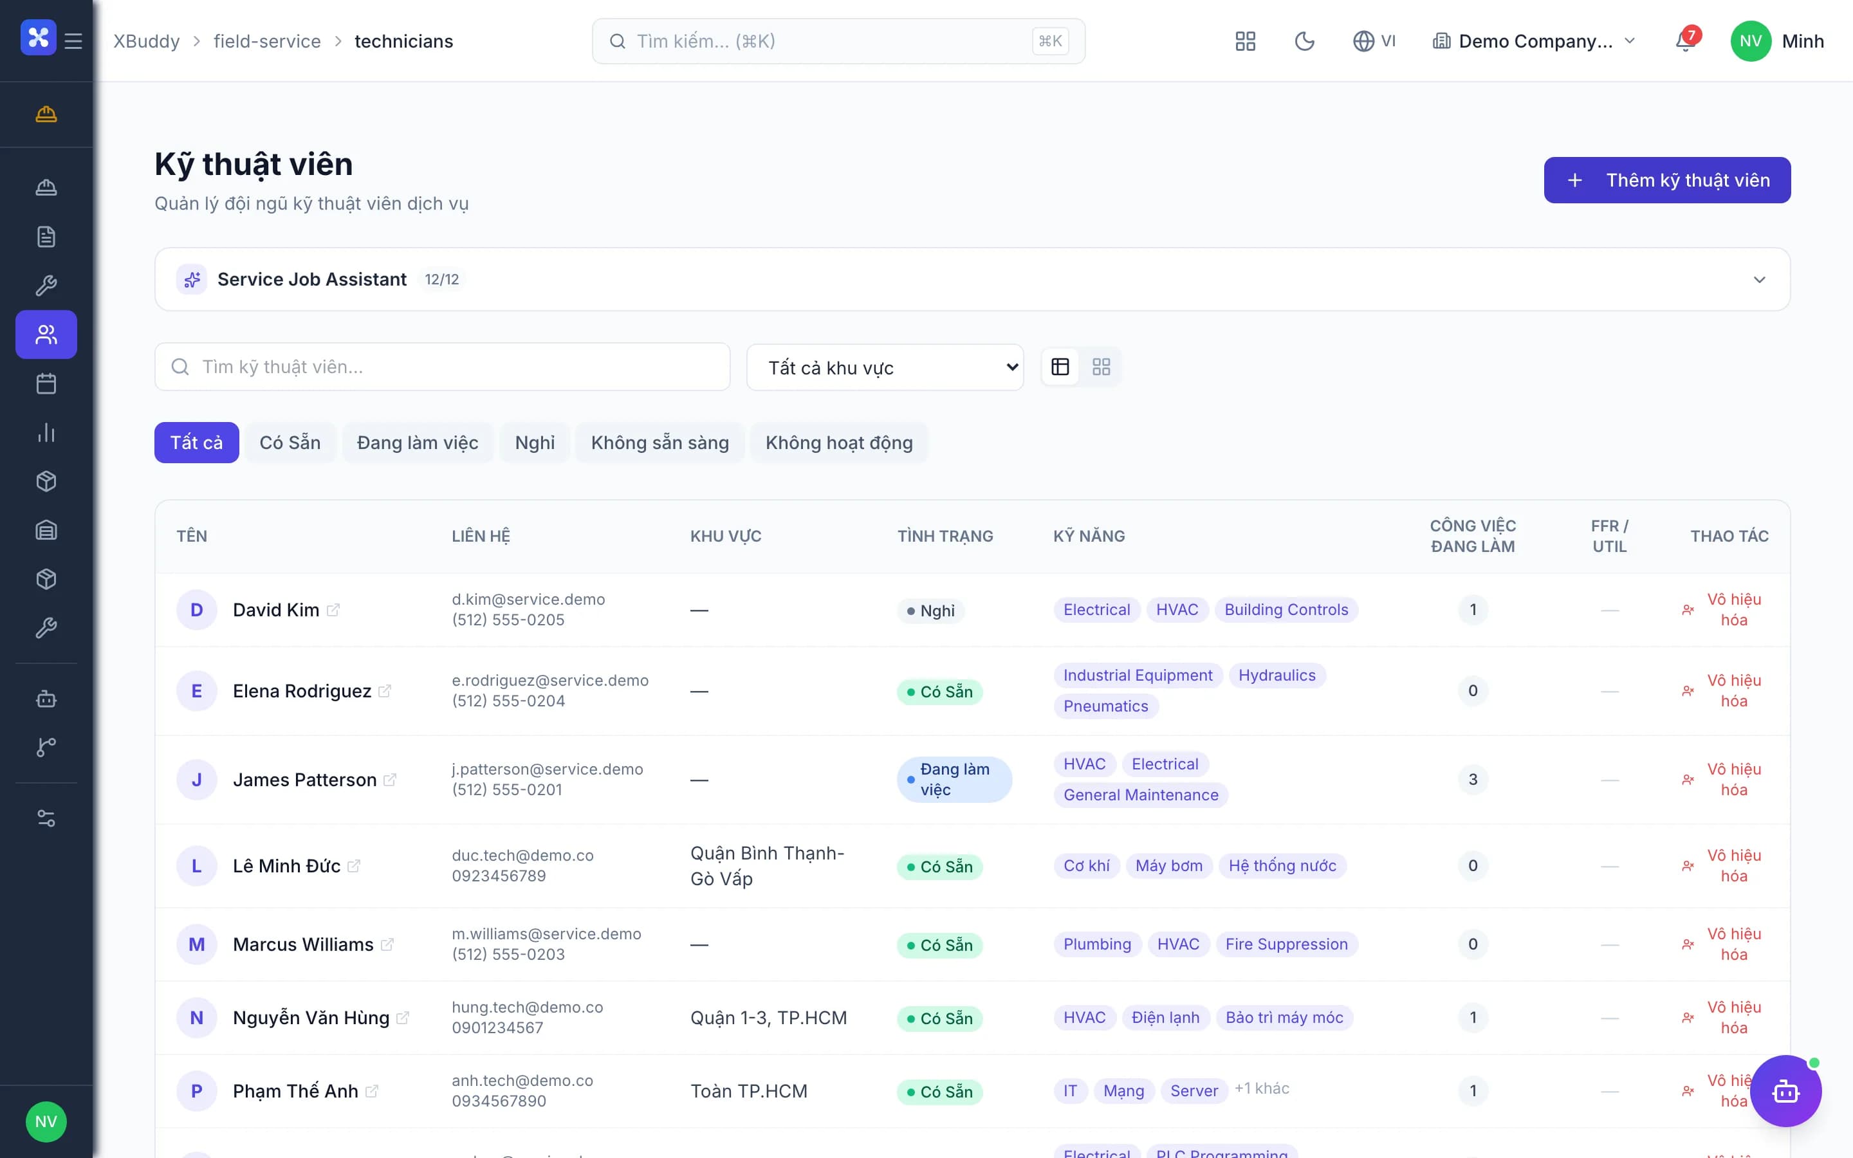1853x1158 pixels.
Task: Select the highlighted technicians people icon
Action: pyautogui.click(x=46, y=335)
